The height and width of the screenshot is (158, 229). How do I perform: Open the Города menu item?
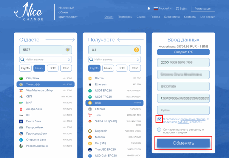click(x=155, y=17)
